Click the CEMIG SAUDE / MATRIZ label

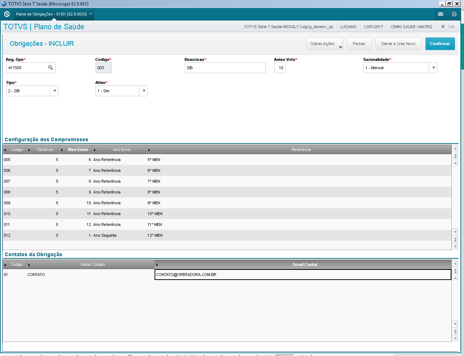click(x=411, y=27)
